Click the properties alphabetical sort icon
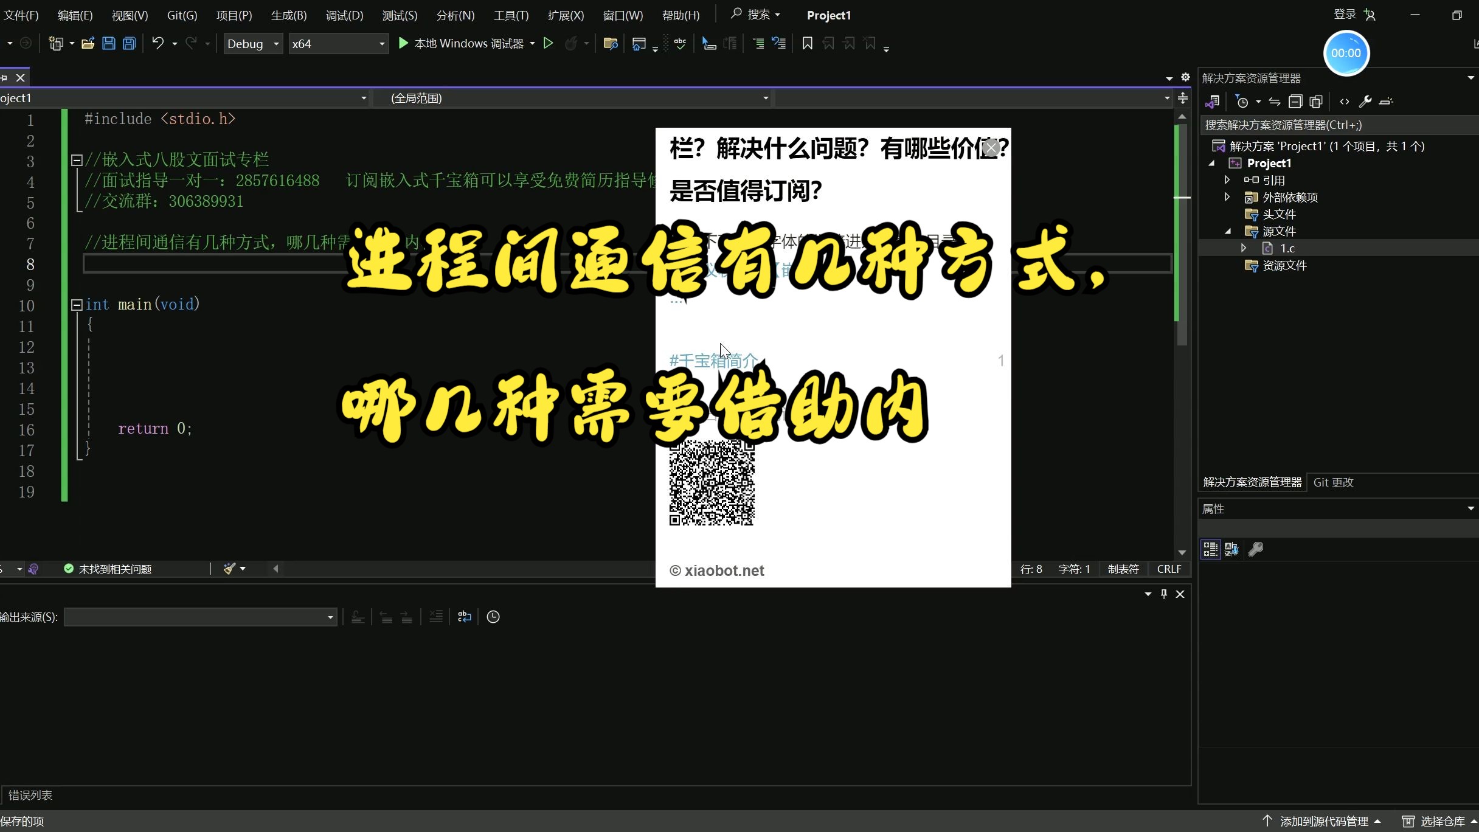This screenshot has height=832, width=1479. point(1231,549)
